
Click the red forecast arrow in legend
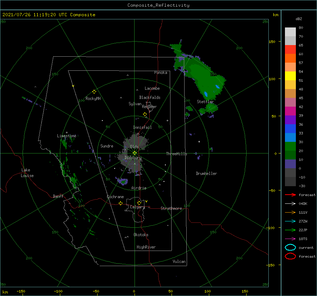click(x=290, y=195)
